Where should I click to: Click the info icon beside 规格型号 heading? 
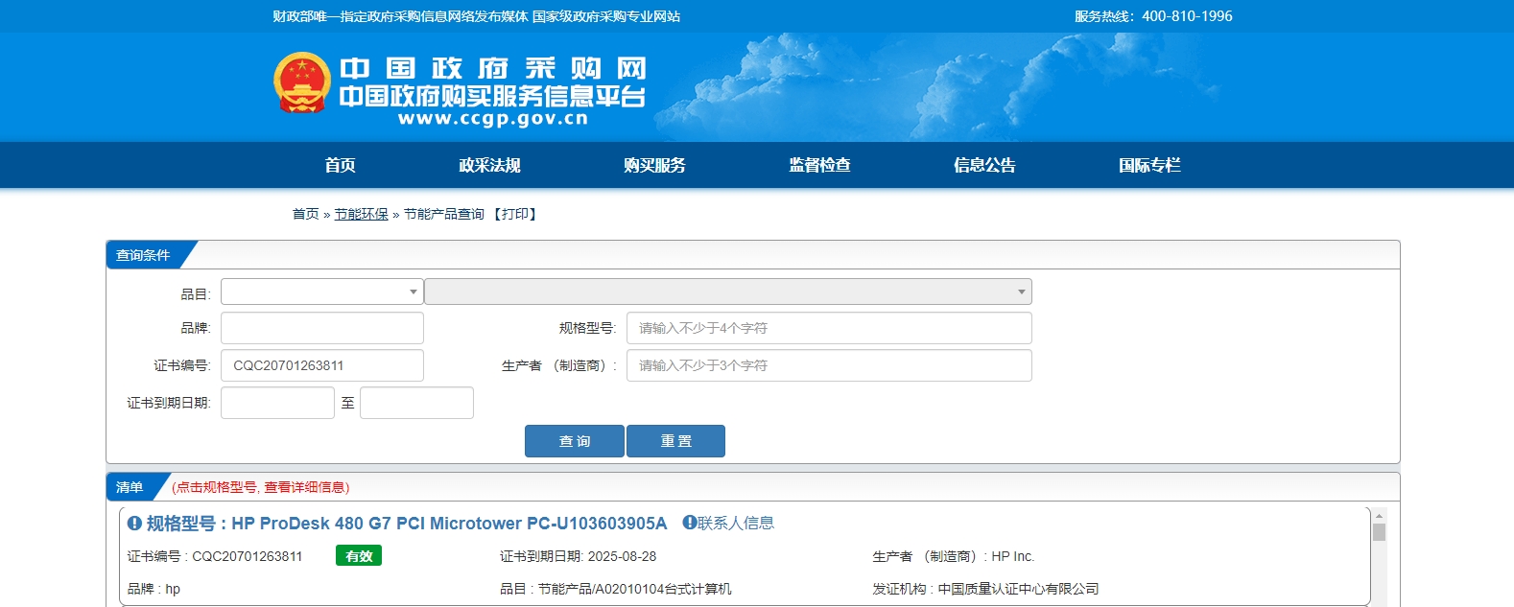[x=135, y=524]
